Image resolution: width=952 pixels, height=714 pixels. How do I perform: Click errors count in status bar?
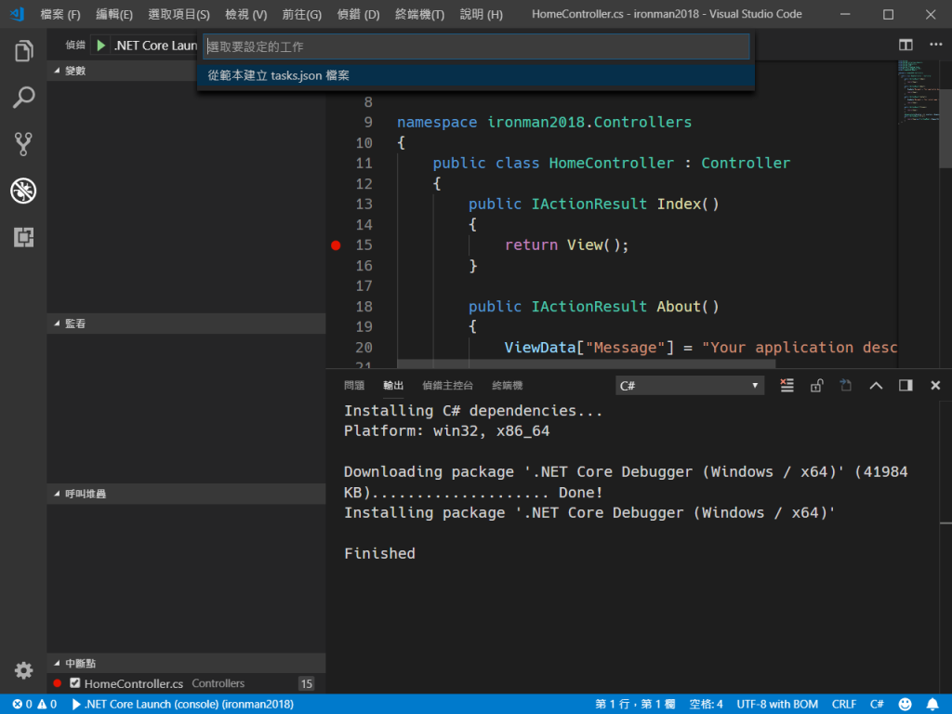[x=22, y=705]
